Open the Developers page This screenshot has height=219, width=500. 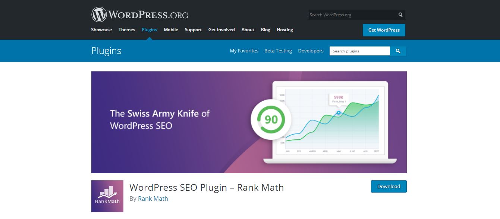tap(311, 51)
